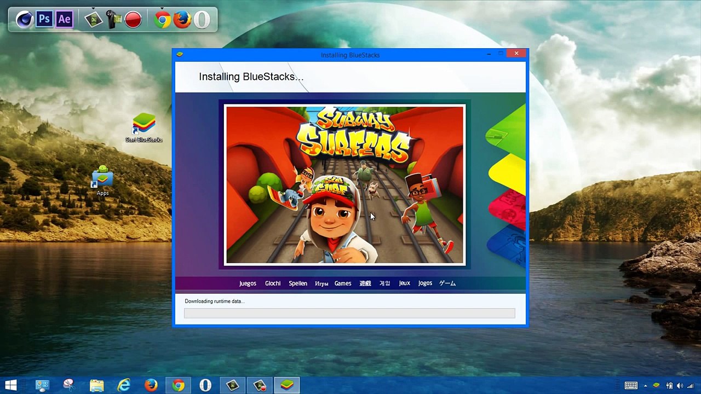
Task: Open Cinema 4D from the top dock
Action: click(x=24, y=20)
